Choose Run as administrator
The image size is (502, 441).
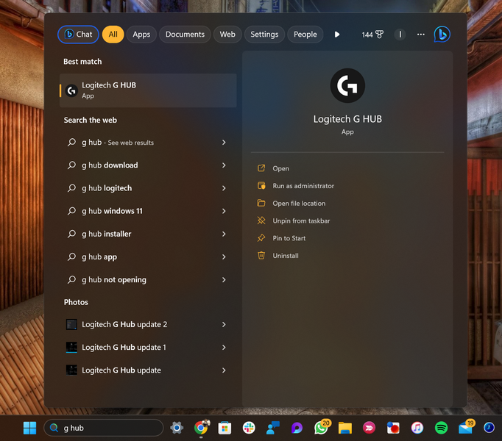click(303, 186)
